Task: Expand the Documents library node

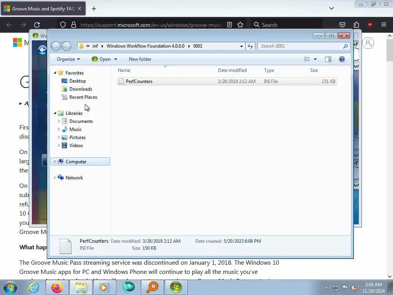Action: [x=59, y=121]
